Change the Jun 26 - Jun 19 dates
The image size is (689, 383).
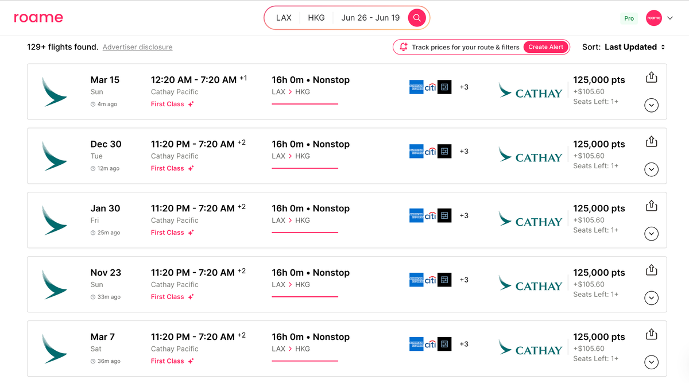point(370,18)
